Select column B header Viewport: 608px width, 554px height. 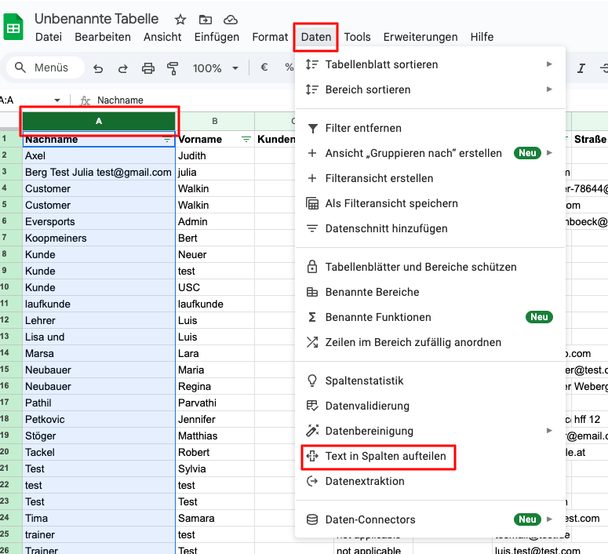(215, 121)
